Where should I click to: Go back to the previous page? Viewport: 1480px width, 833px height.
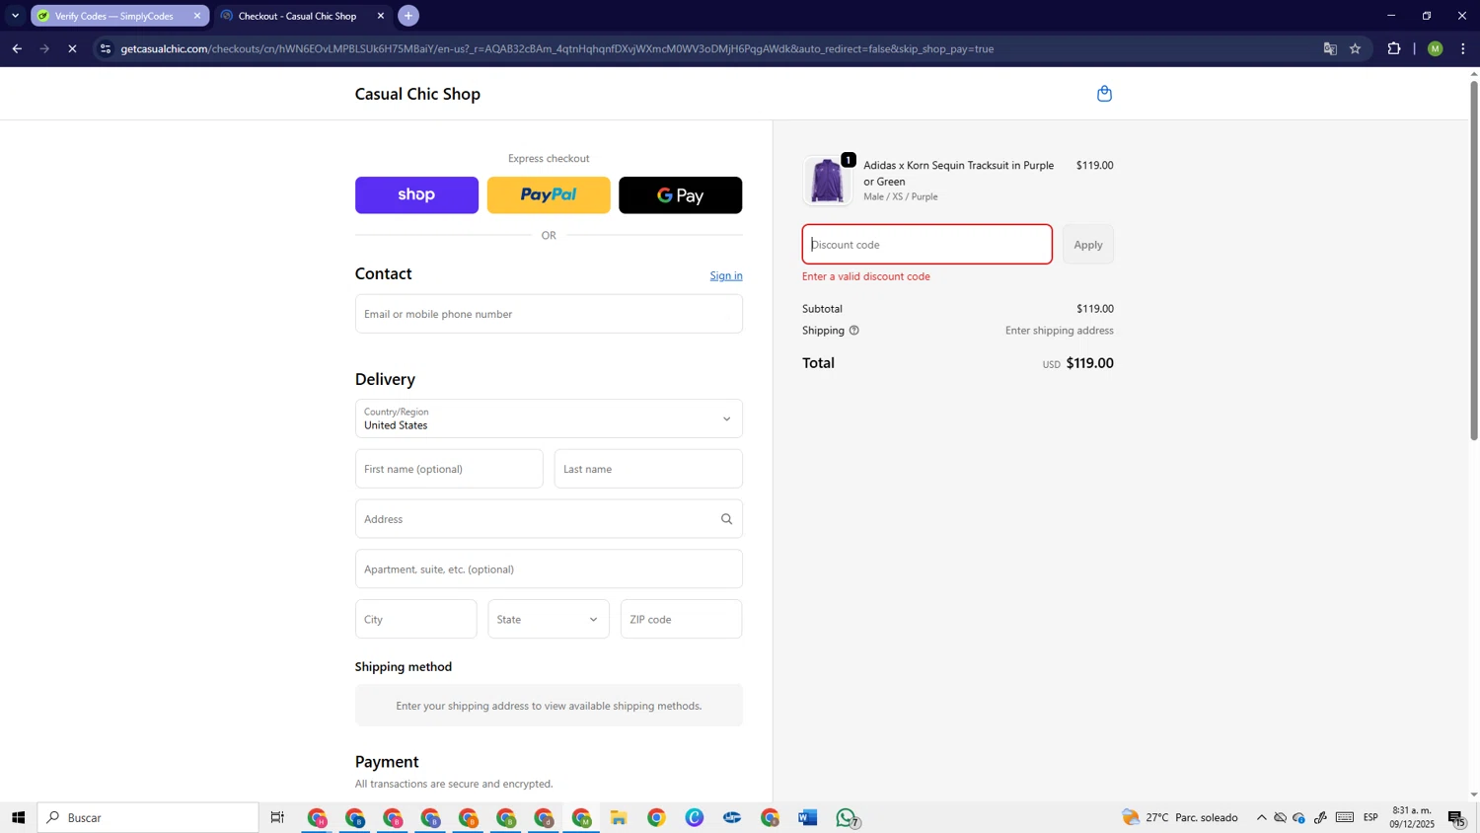tap(17, 48)
